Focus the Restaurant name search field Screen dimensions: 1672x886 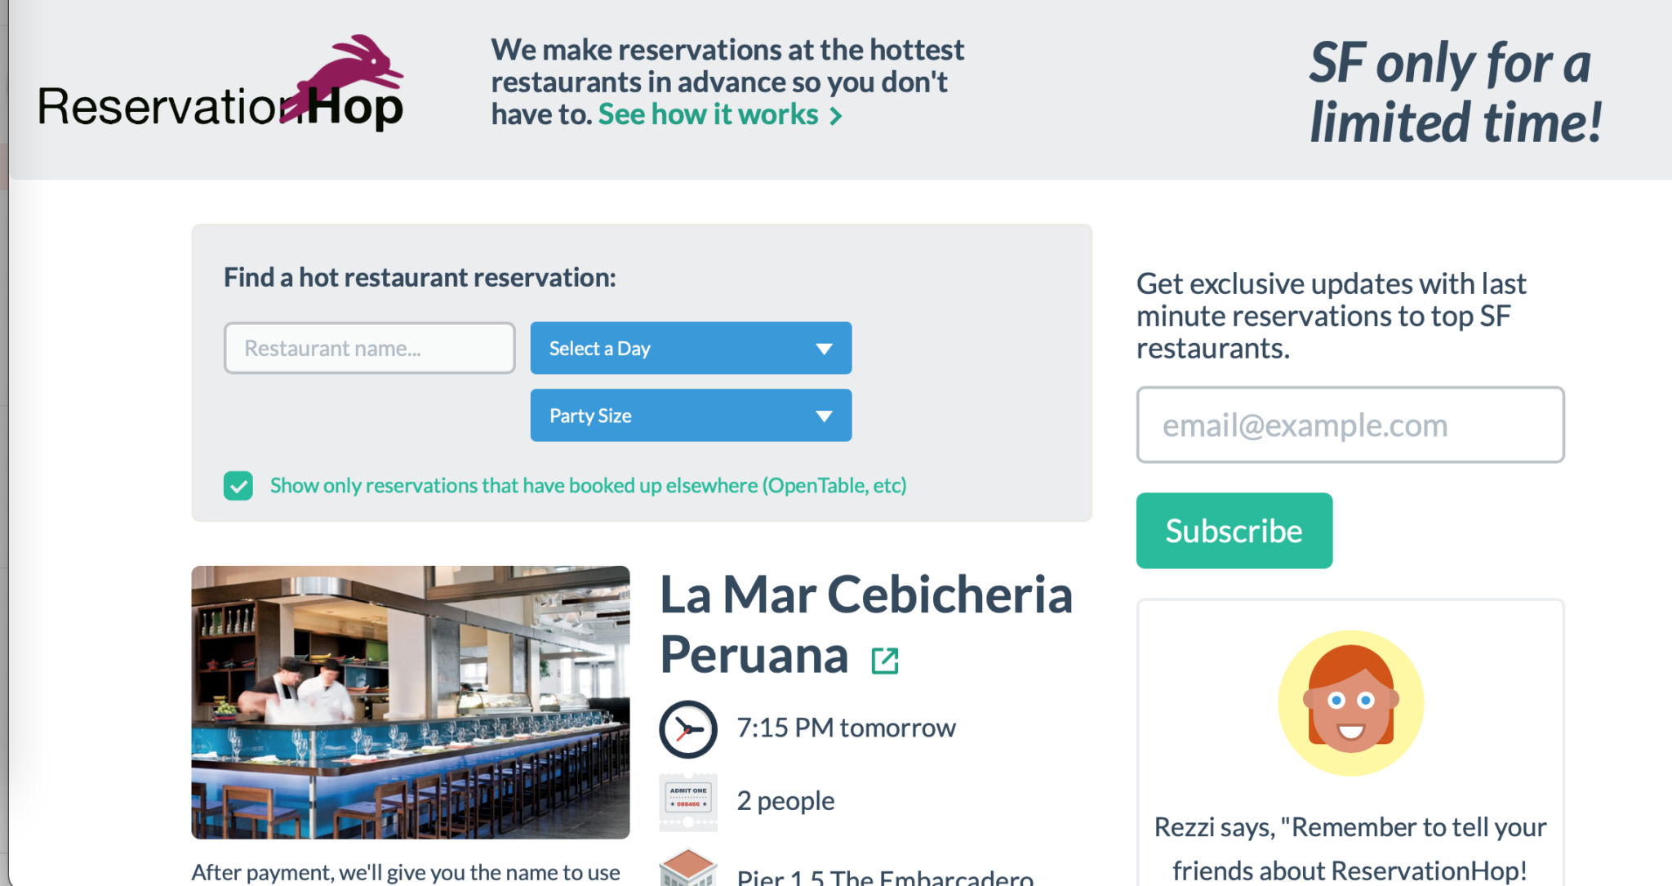[369, 348]
